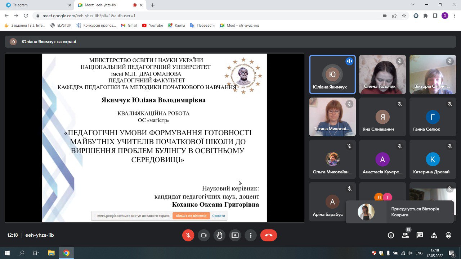This screenshot has width=461, height=259.
Task: Show participants list icon
Action: pyautogui.click(x=405, y=235)
